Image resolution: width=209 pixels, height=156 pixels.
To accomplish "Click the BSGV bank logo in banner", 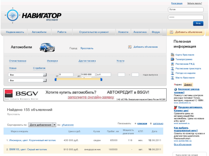I will click(21, 94).
